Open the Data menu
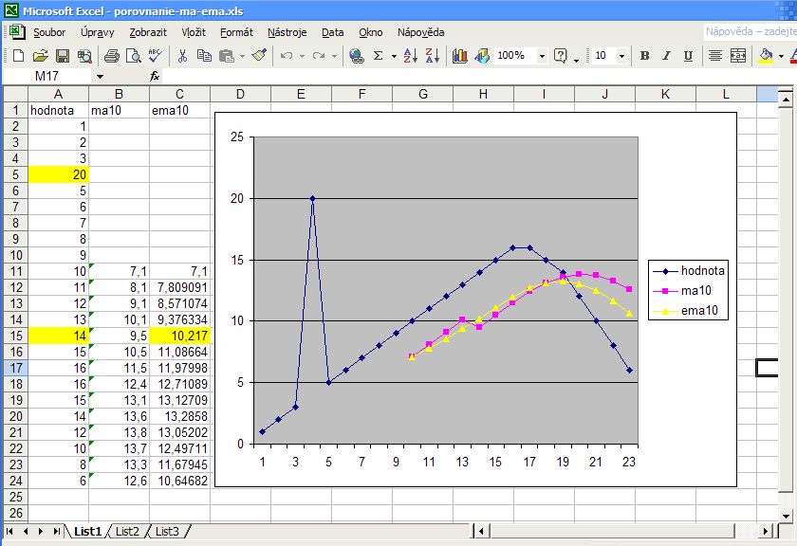The image size is (797, 546). 332,32
